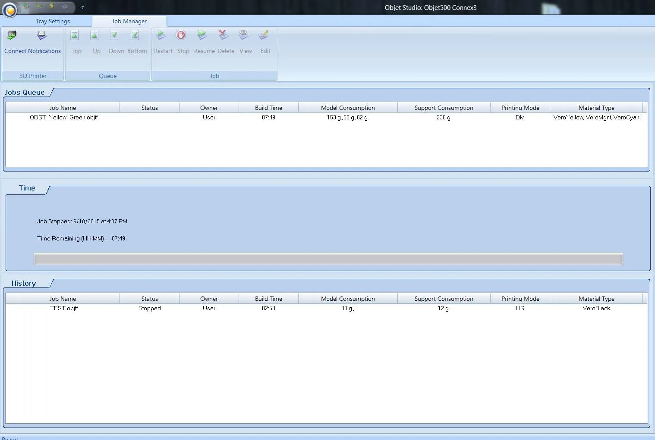Click the red Stop job icon
This screenshot has width=655, height=440.
tap(181, 35)
